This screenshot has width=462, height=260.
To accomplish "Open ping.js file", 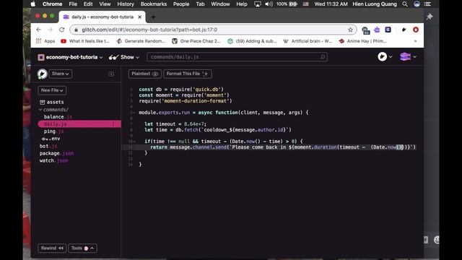I will 53,131.
